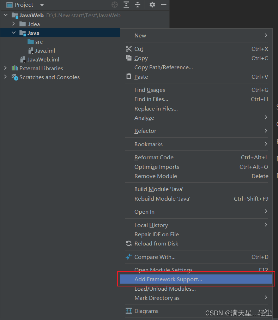Expand the Scratches and Consoles node
Screen dimensions: 278x320
pyautogui.click(x=5, y=77)
